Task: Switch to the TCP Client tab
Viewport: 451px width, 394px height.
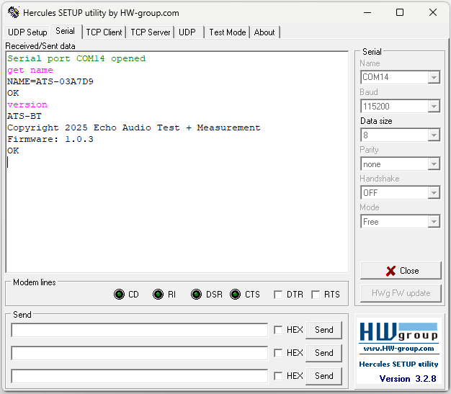Action: pyautogui.click(x=104, y=32)
